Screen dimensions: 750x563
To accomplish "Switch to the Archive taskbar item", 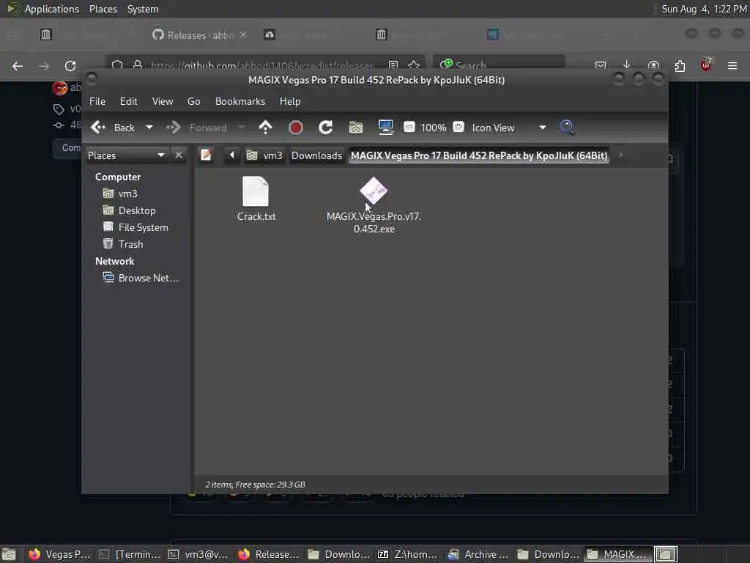I will tap(478, 554).
